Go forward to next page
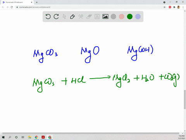186x140 pixels. [7, 7]
